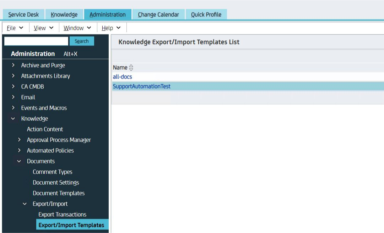Sort list by Name column icon
The image size is (384, 233).
tap(131, 67)
